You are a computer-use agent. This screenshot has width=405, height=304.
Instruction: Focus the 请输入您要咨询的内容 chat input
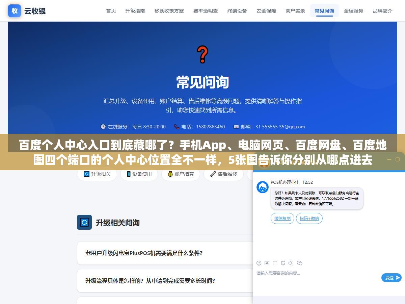point(317,273)
